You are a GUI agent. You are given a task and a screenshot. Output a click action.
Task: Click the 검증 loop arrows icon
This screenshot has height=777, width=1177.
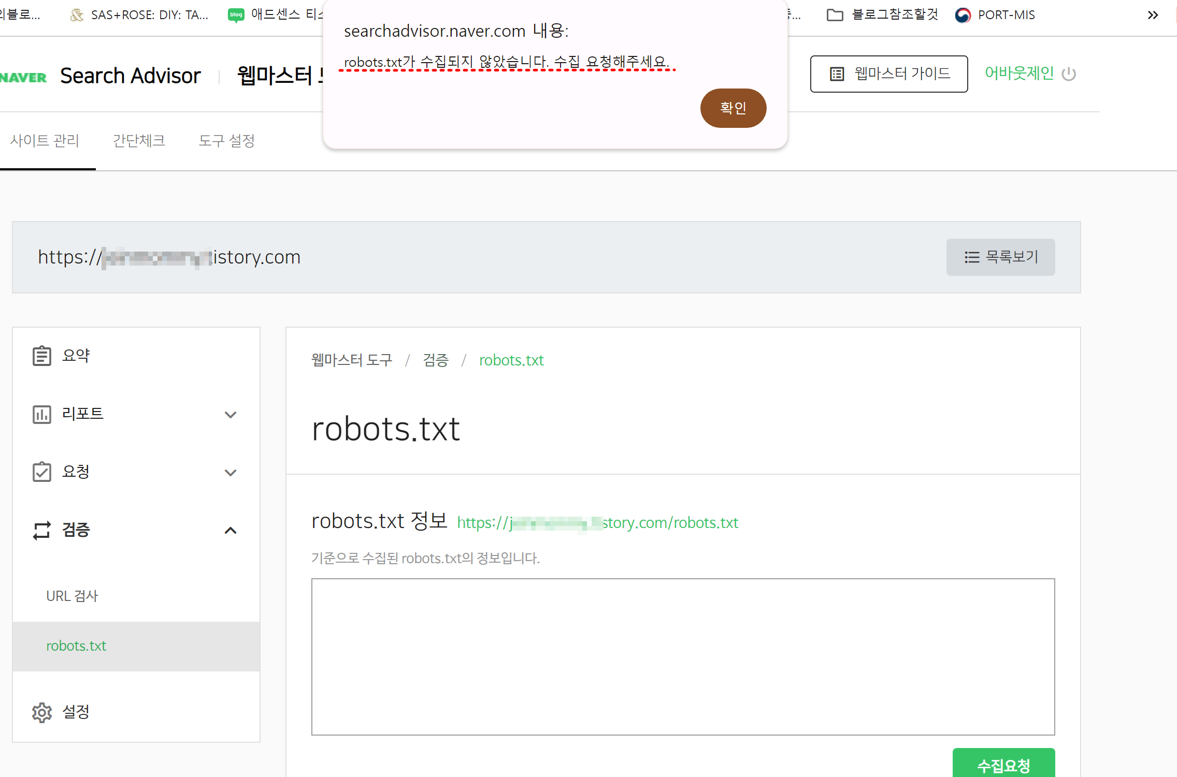tap(41, 530)
